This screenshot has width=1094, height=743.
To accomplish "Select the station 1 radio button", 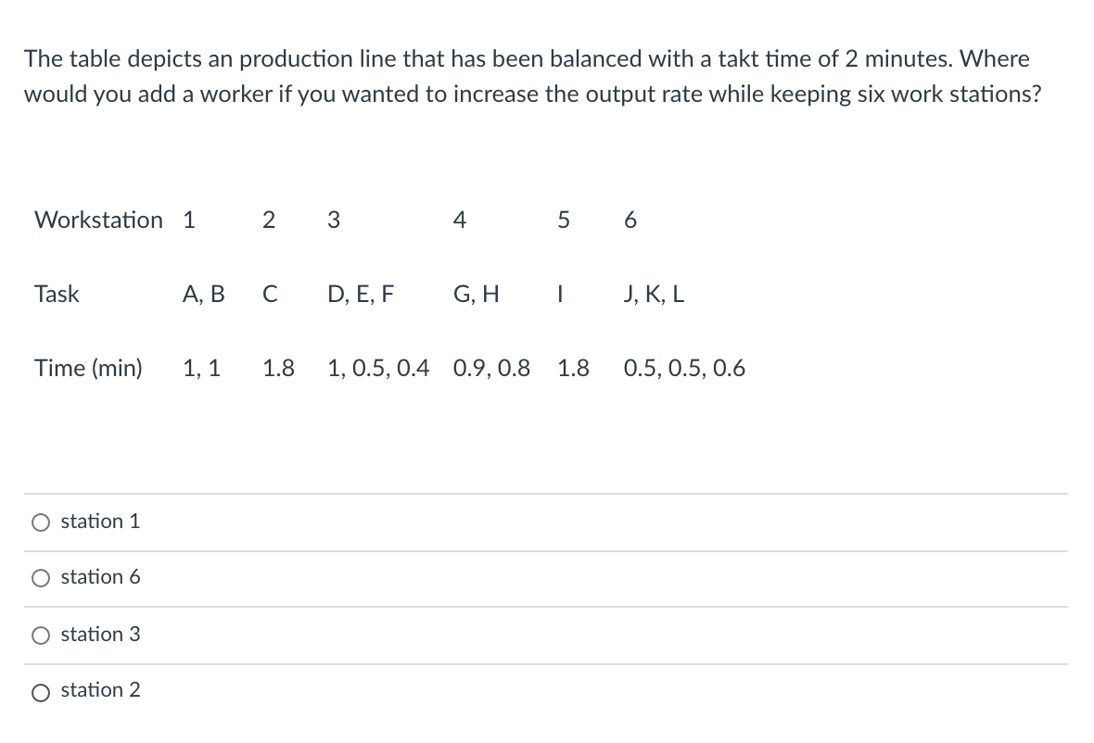I will [x=41, y=522].
